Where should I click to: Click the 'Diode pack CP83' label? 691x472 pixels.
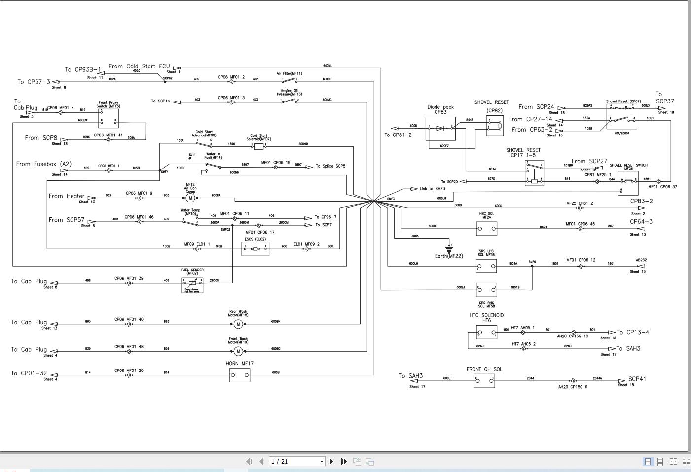tap(440, 109)
